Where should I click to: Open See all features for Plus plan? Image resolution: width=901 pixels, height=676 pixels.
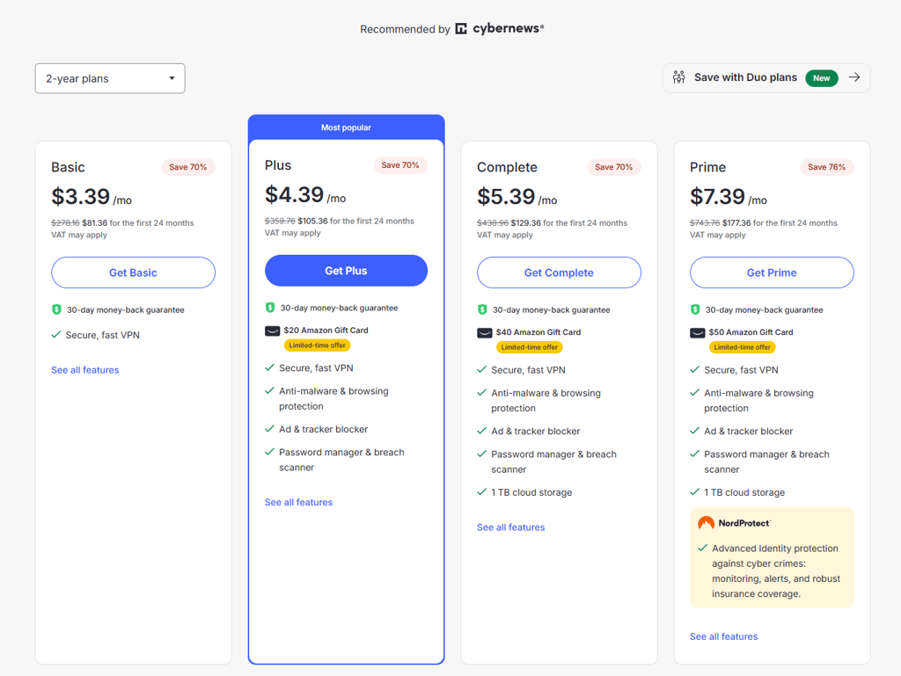[x=298, y=502]
